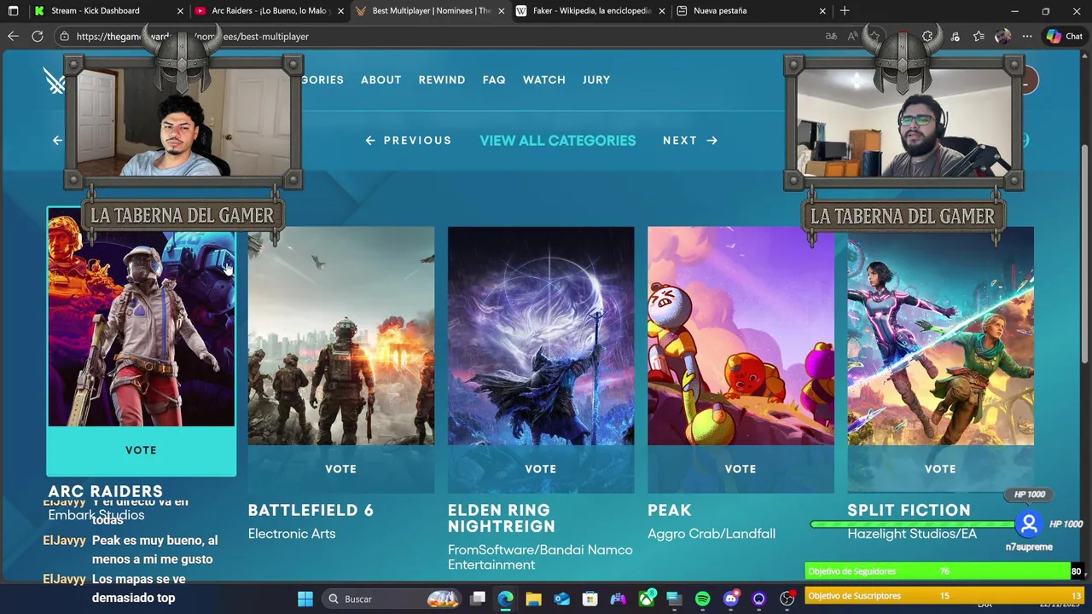Go to the NEXT category
The width and height of the screenshot is (1092, 614).
click(690, 141)
